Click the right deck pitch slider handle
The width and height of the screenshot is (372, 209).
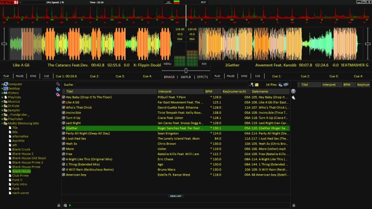(368, 44)
